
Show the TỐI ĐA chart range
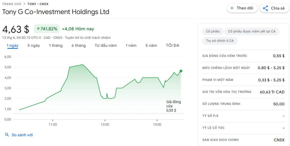pos(172,45)
